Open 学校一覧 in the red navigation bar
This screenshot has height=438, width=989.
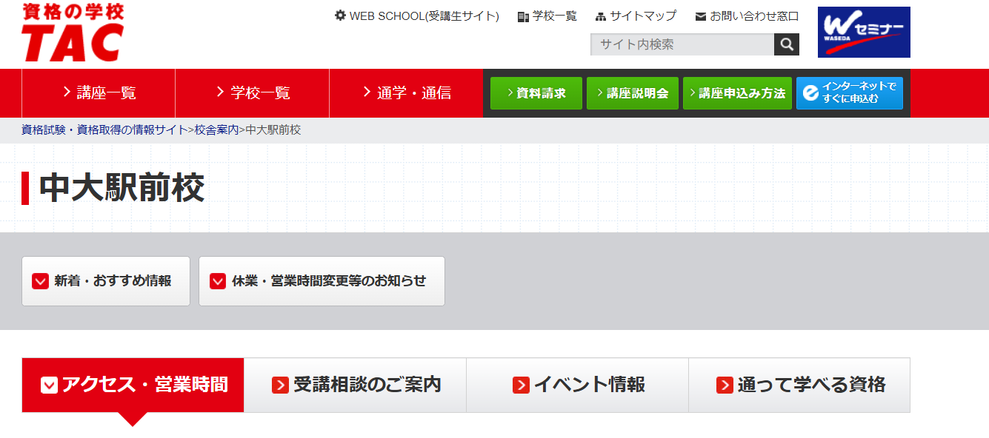[x=253, y=93]
